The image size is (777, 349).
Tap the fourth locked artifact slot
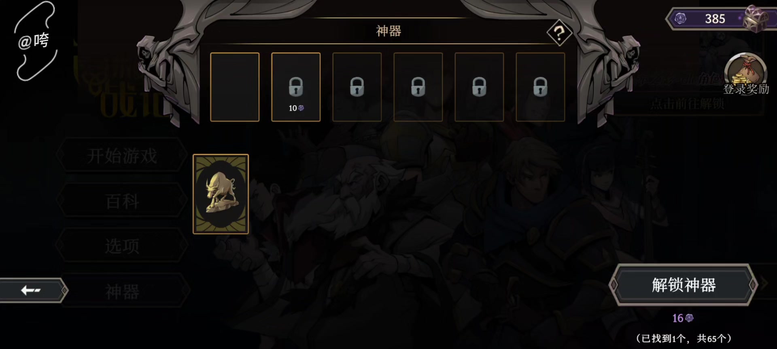coord(418,87)
